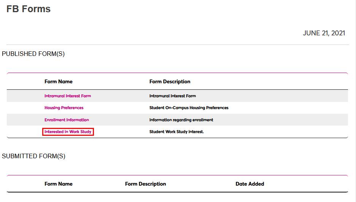Click the bottom border of Submitted Forms table
The height and width of the screenshot is (202, 356).
pos(178,192)
